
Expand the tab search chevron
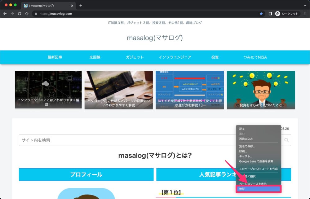pyautogui.click(x=305, y=6)
